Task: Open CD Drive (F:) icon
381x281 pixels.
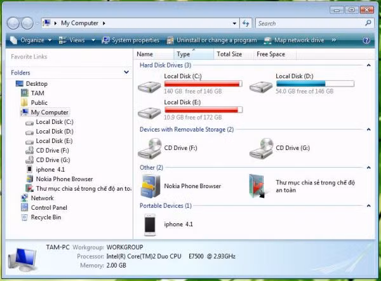Action: click(150, 149)
